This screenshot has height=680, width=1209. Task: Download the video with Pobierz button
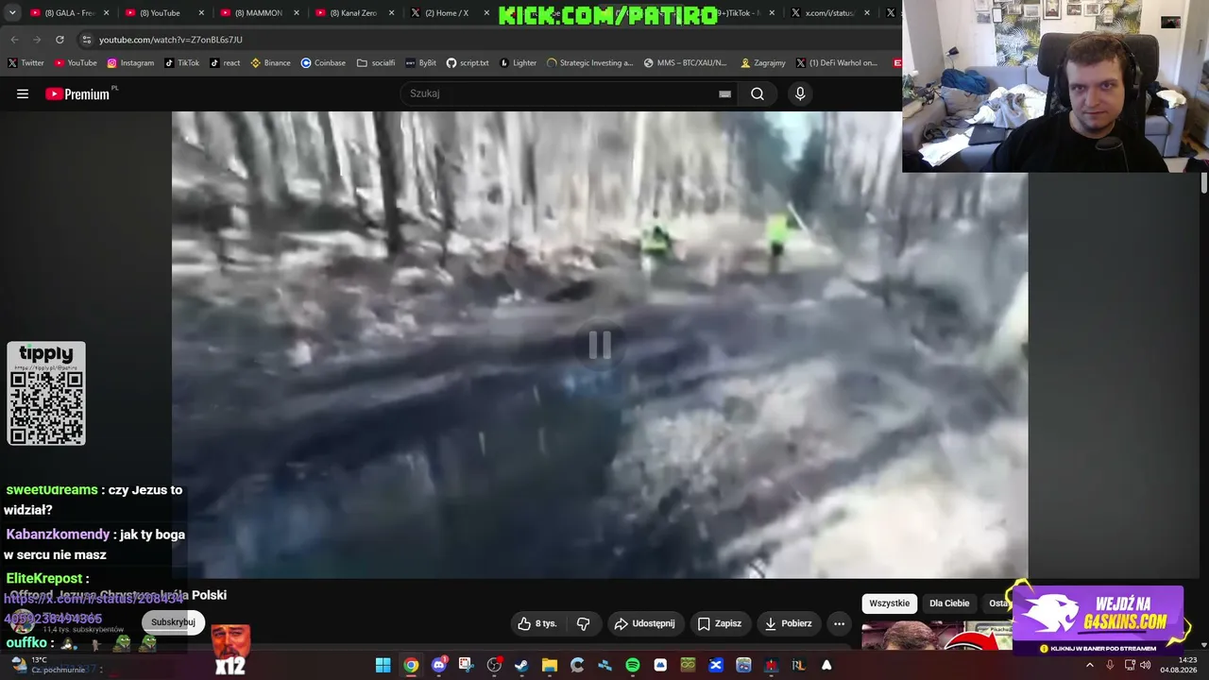click(788, 623)
